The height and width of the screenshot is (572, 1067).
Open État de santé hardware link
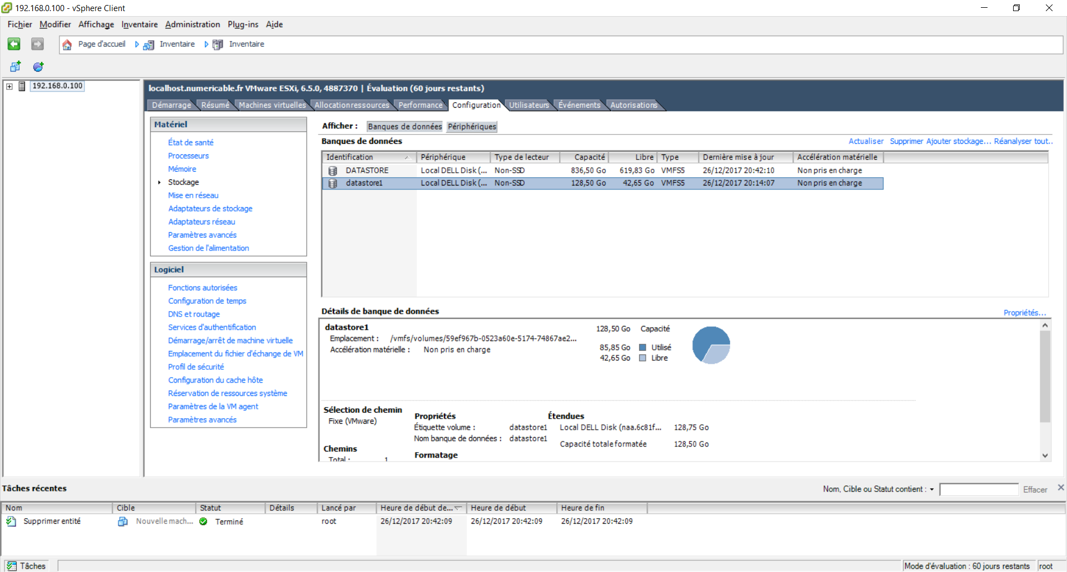(191, 143)
